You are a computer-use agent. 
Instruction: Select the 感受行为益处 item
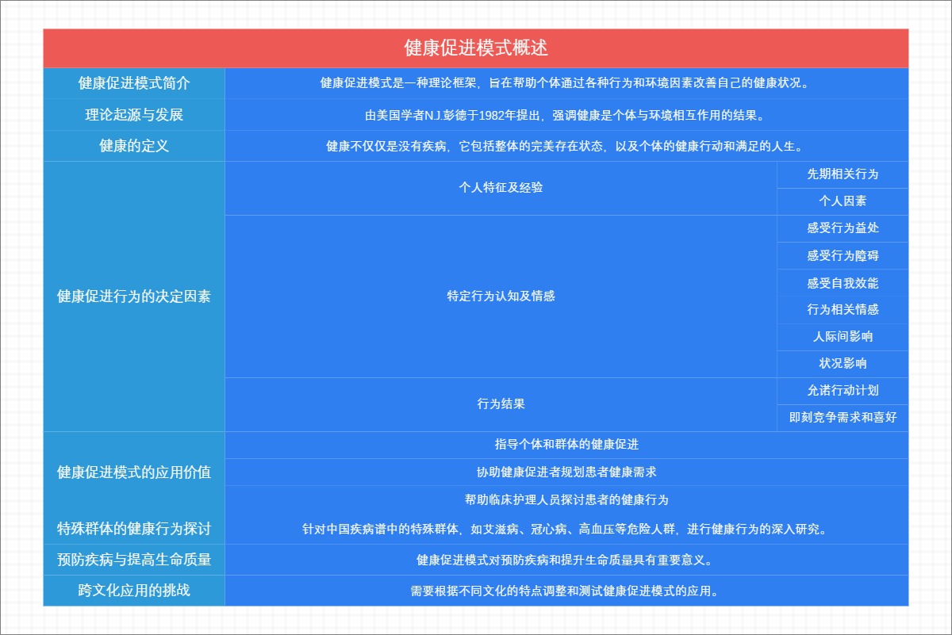pyautogui.click(x=841, y=229)
